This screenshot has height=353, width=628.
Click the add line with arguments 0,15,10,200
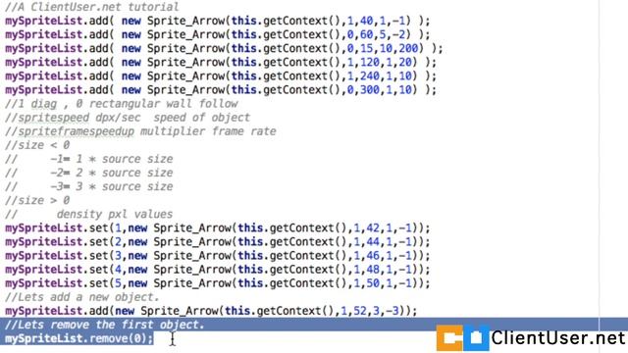coord(224,48)
